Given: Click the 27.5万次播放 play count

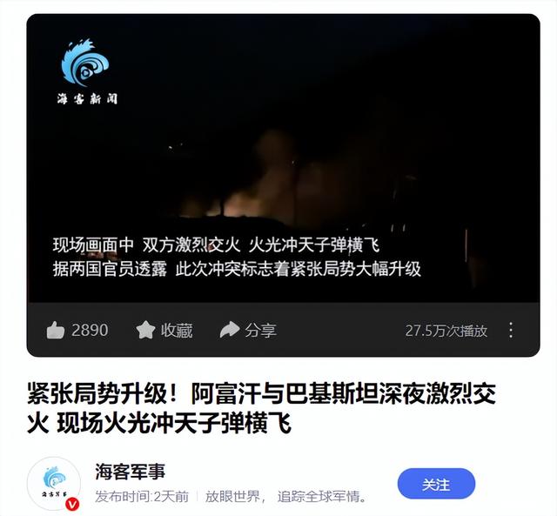Looking at the screenshot, I should point(446,331).
